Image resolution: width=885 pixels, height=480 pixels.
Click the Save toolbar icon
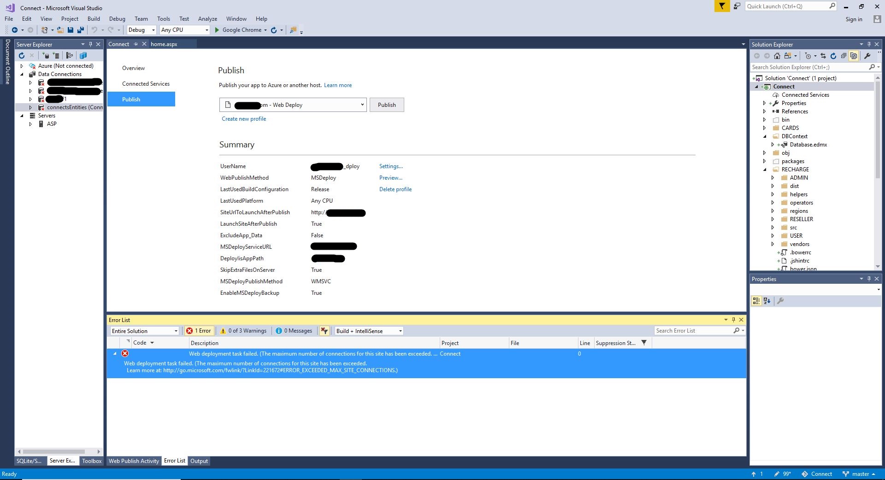71,30
